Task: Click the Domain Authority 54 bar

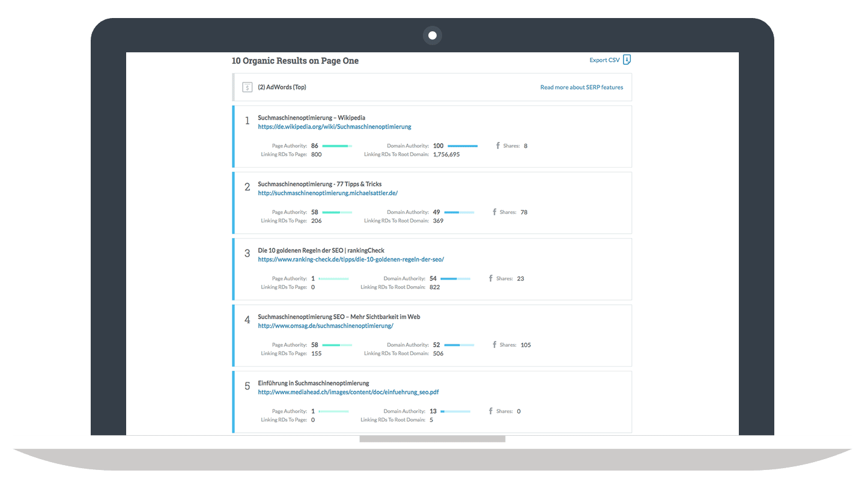Action: point(455,279)
